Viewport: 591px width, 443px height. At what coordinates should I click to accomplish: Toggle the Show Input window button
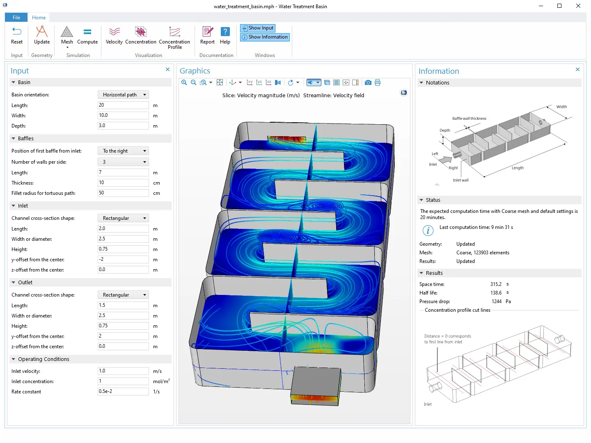coord(258,28)
